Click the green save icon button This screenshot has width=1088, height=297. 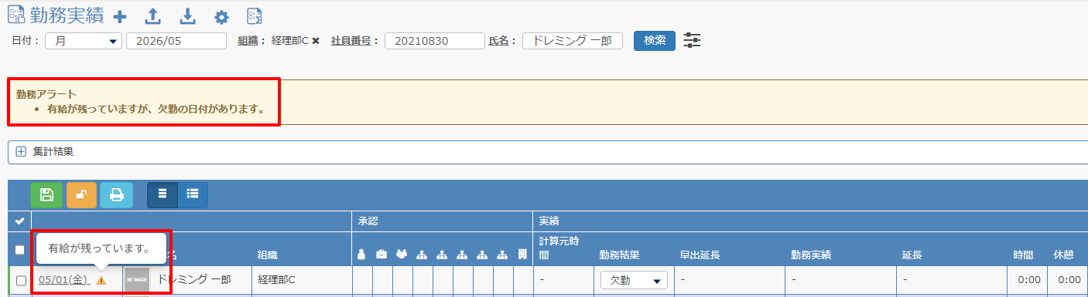[47, 195]
